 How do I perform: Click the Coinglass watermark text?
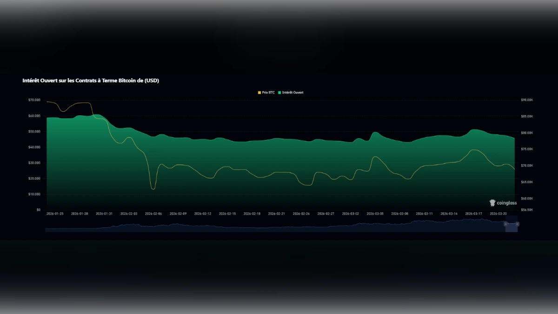(507, 203)
